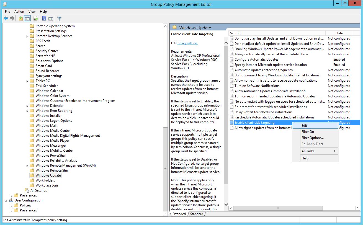This screenshot has width=363, height=225.
Task: Switch to the Standard tab
Action: 197,214
